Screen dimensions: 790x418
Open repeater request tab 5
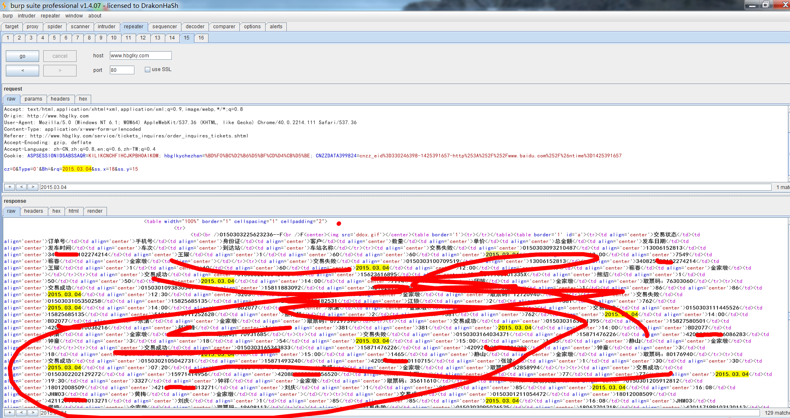pos(54,38)
